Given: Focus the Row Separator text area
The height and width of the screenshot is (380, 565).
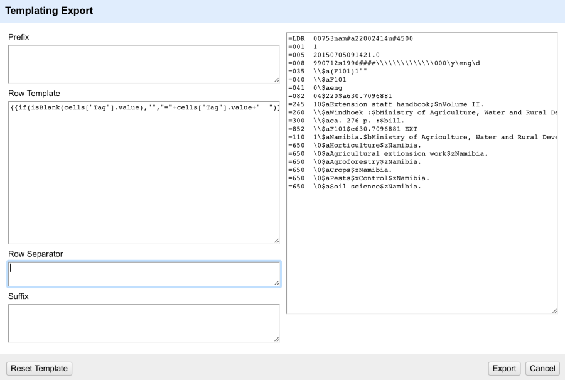Looking at the screenshot, I should pos(143,274).
